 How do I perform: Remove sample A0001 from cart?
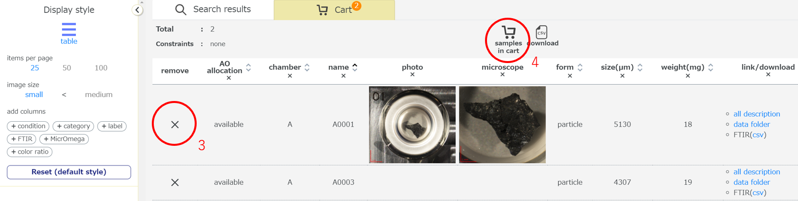pos(175,125)
